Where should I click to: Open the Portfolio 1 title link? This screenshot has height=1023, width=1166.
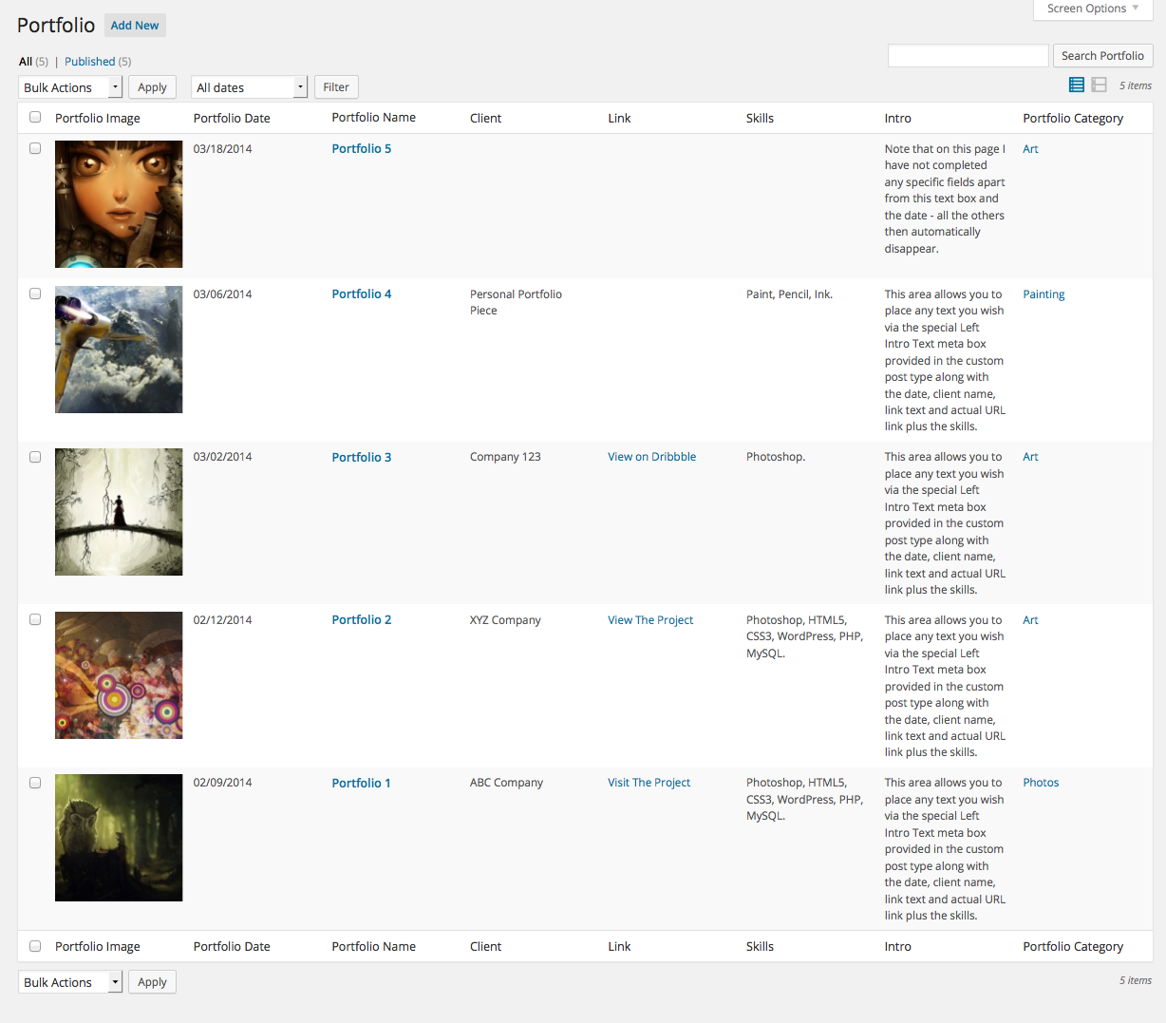pyautogui.click(x=361, y=784)
